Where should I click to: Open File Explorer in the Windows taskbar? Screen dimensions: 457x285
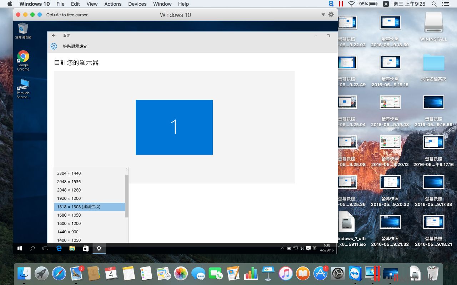pos(72,248)
